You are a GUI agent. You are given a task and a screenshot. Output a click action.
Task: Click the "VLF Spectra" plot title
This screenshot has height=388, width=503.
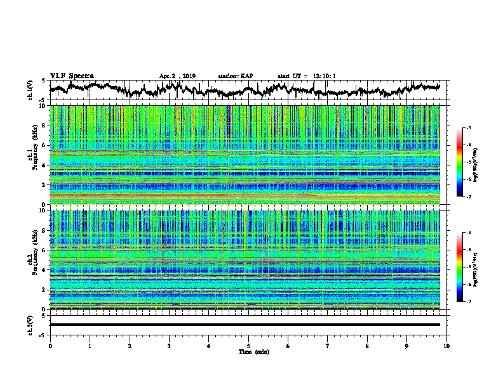[72, 76]
